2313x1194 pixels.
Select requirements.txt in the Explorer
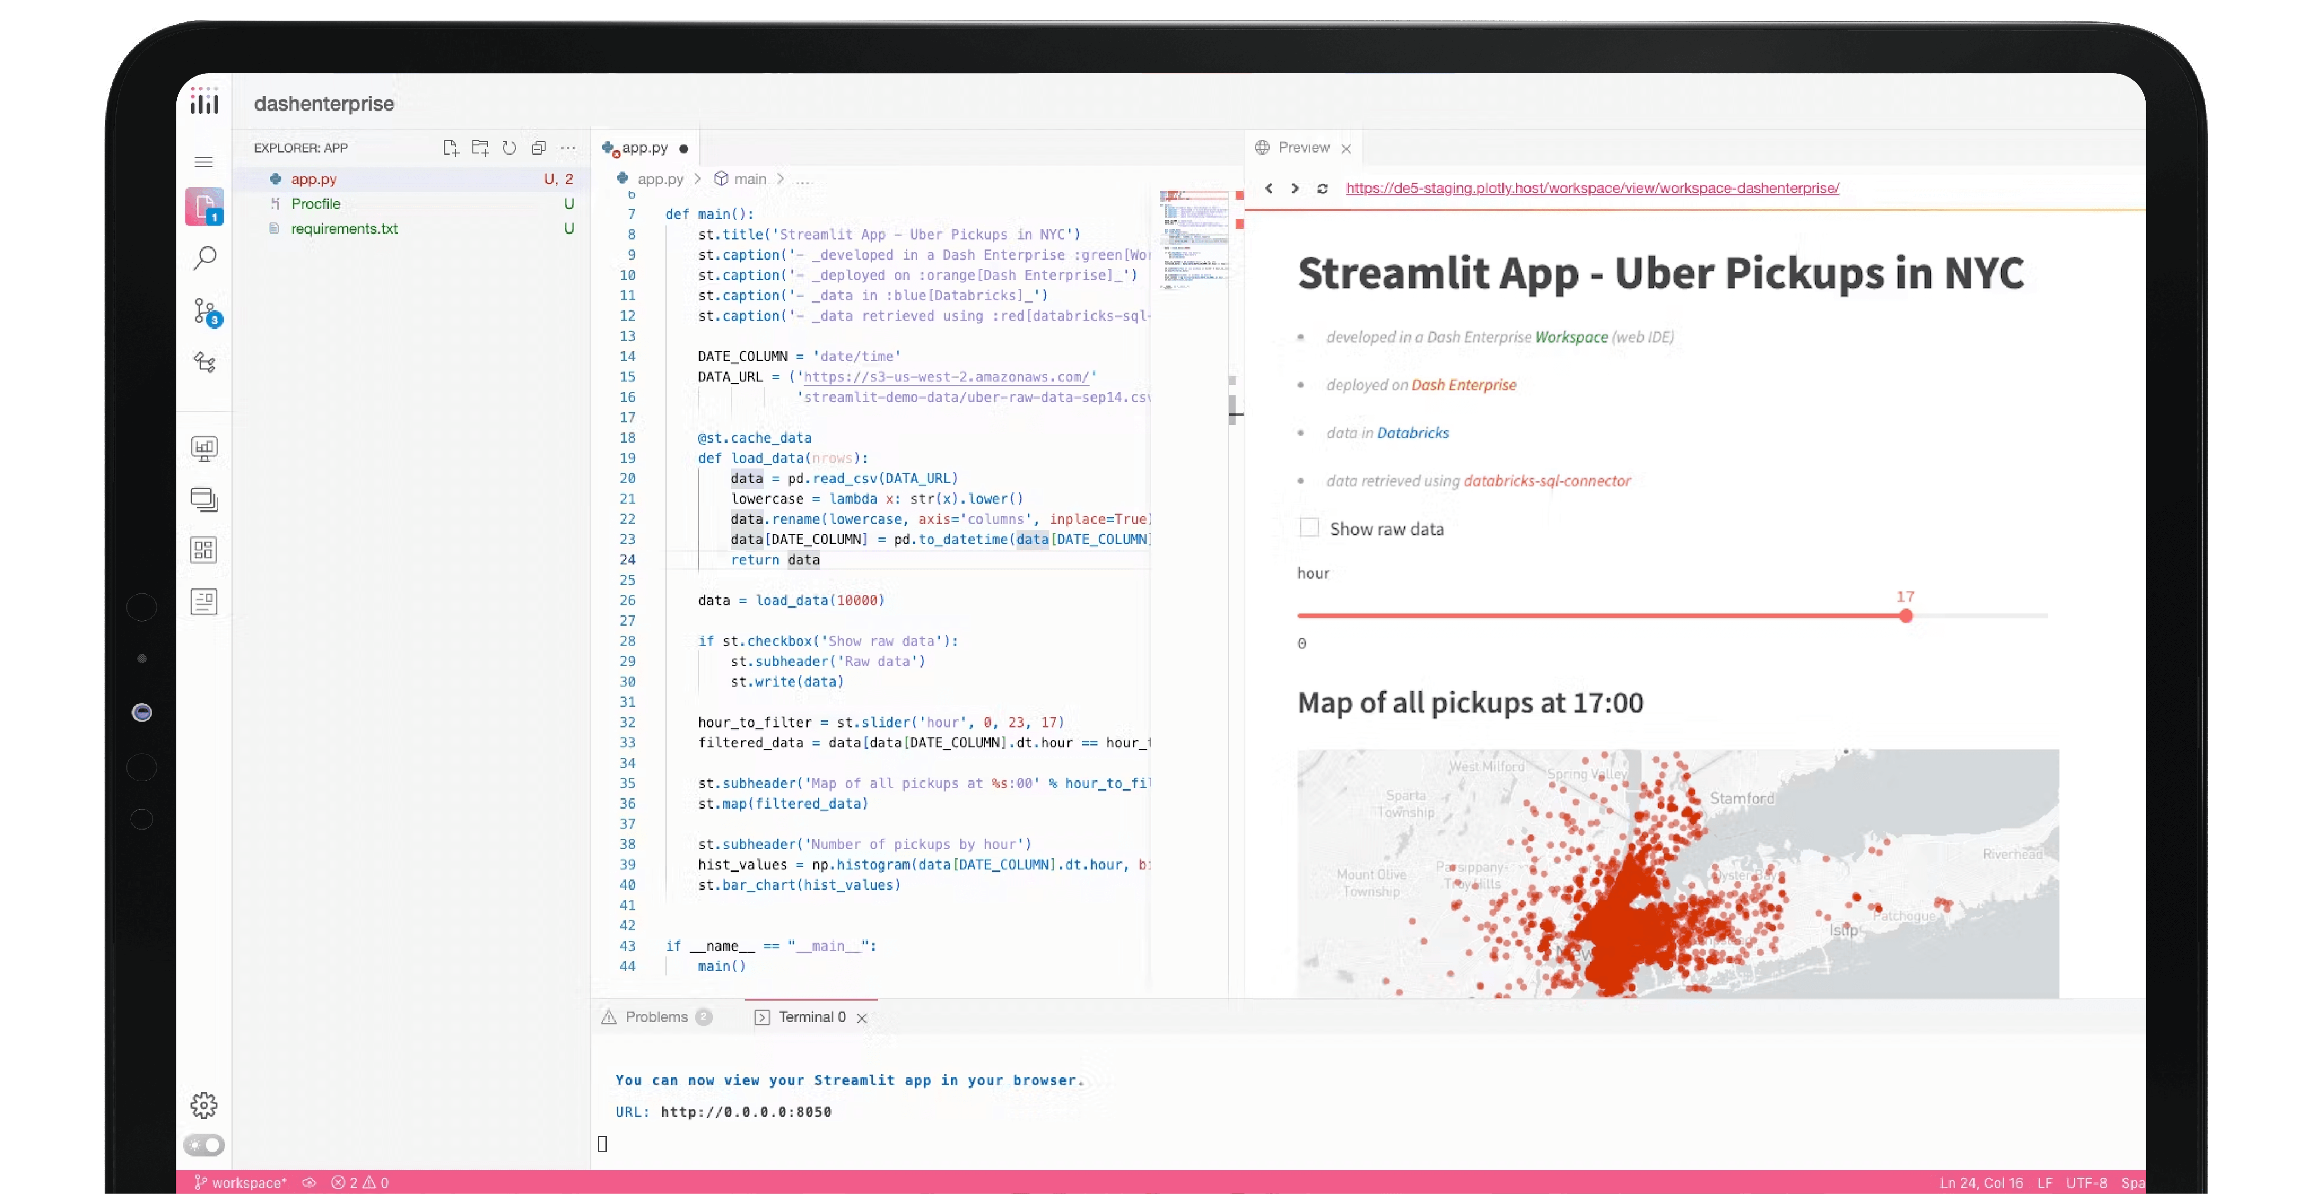pos(411,229)
